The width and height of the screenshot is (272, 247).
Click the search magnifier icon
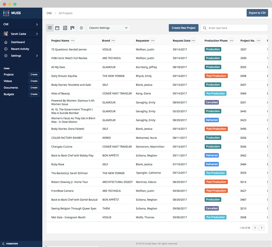point(205,28)
